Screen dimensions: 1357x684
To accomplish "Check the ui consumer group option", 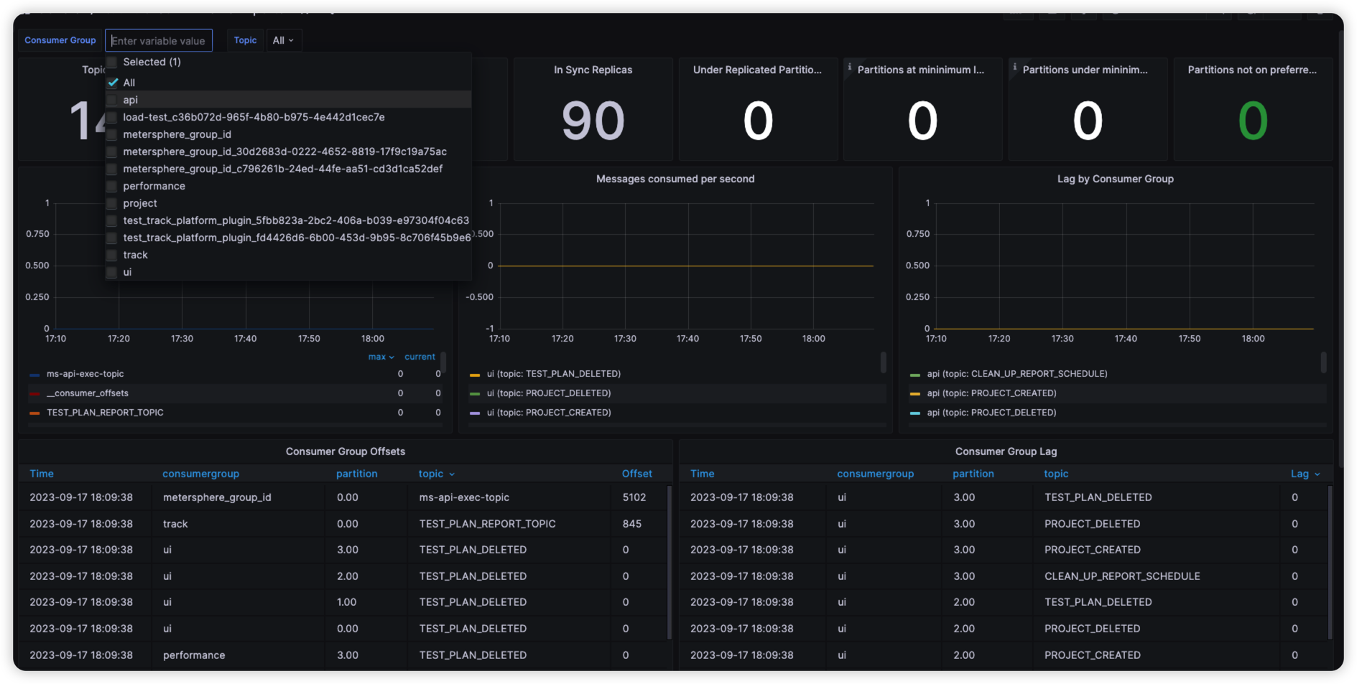I will [112, 272].
